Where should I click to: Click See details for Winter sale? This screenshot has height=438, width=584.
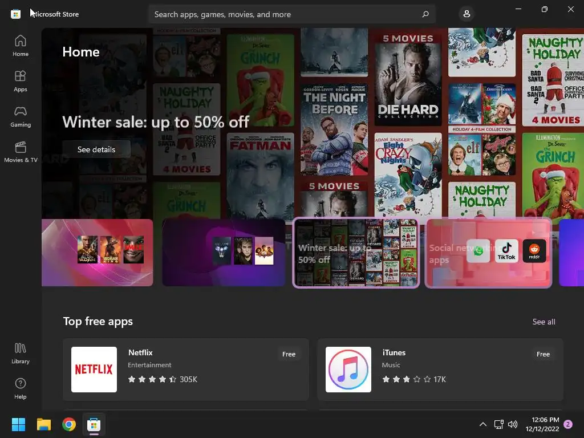(96, 149)
